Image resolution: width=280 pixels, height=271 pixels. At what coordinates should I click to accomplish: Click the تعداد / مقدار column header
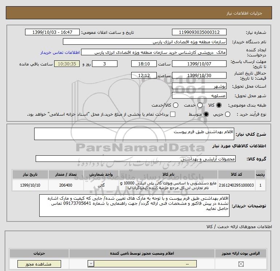[x=66, y=175]
